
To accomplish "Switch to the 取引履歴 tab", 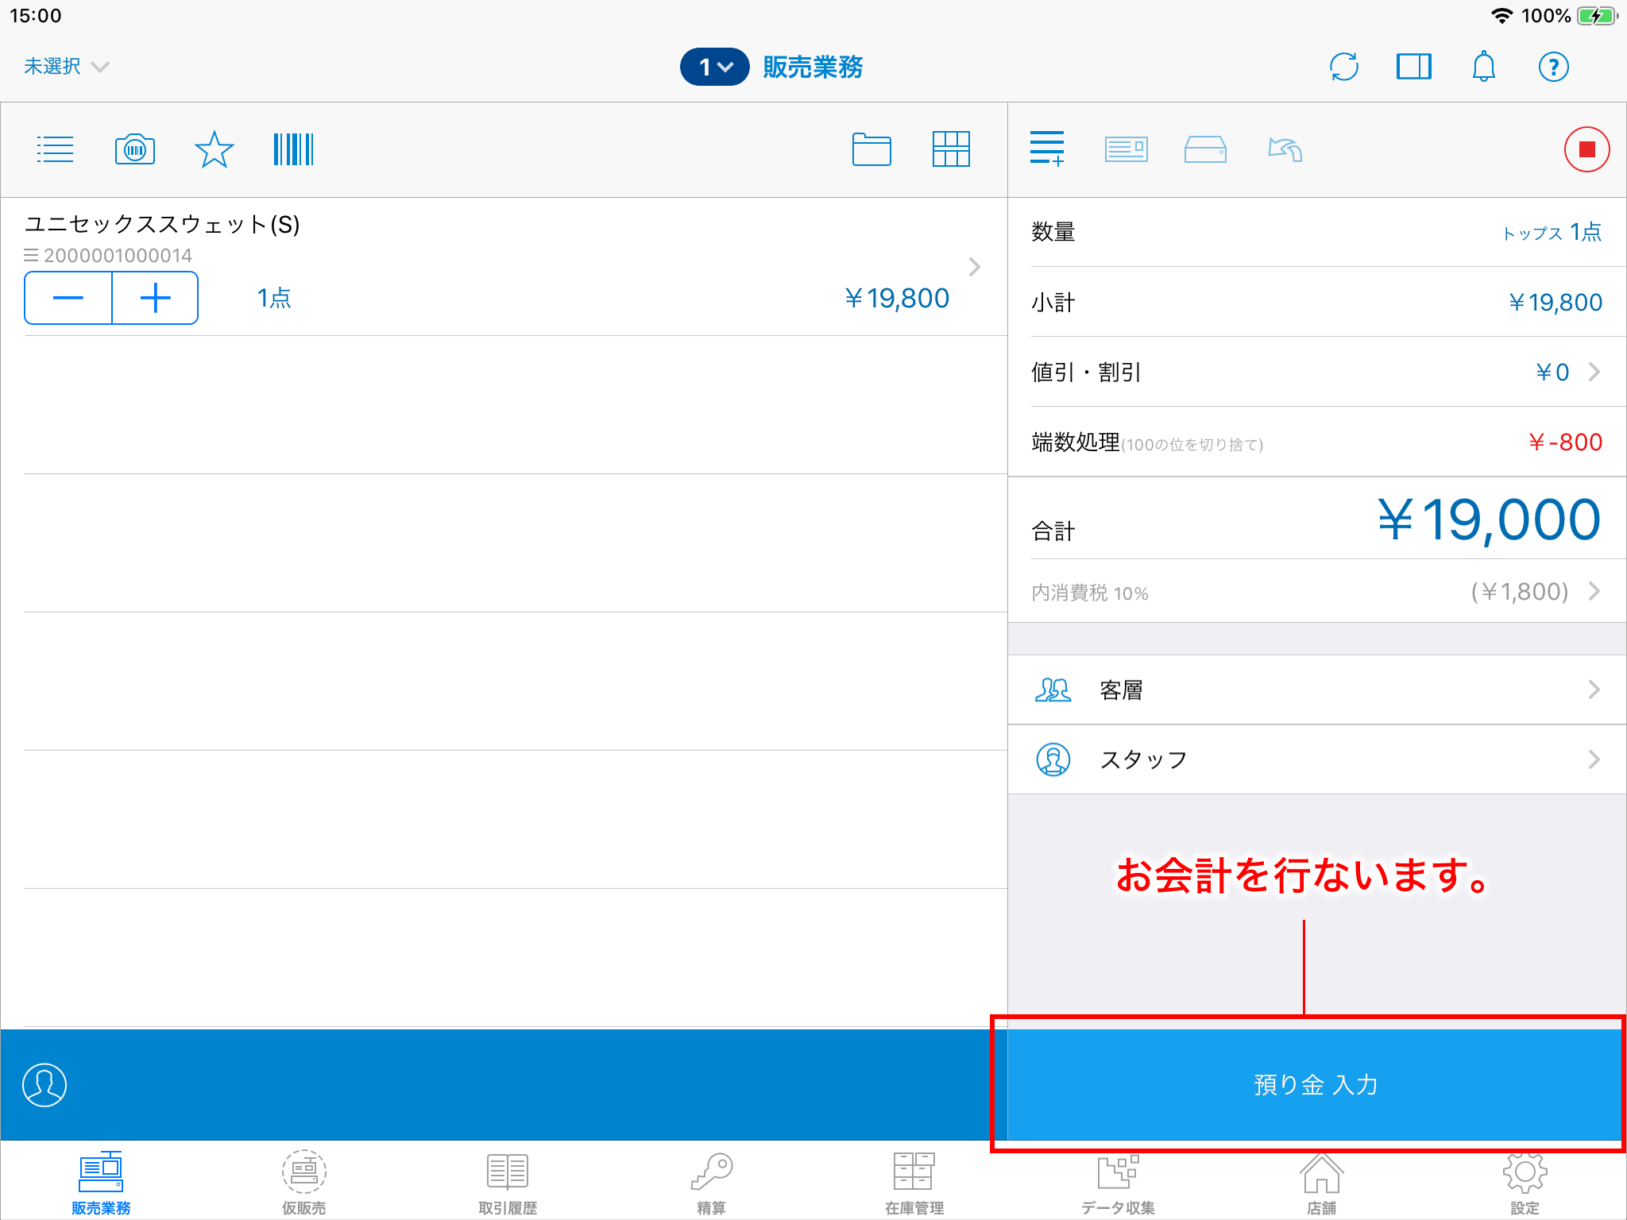I will click(x=508, y=1183).
